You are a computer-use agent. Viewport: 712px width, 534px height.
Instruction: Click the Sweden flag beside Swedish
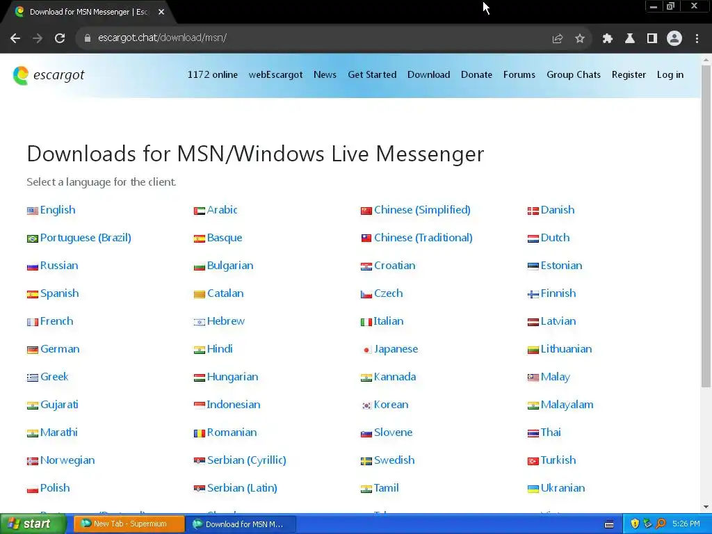[x=366, y=462]
